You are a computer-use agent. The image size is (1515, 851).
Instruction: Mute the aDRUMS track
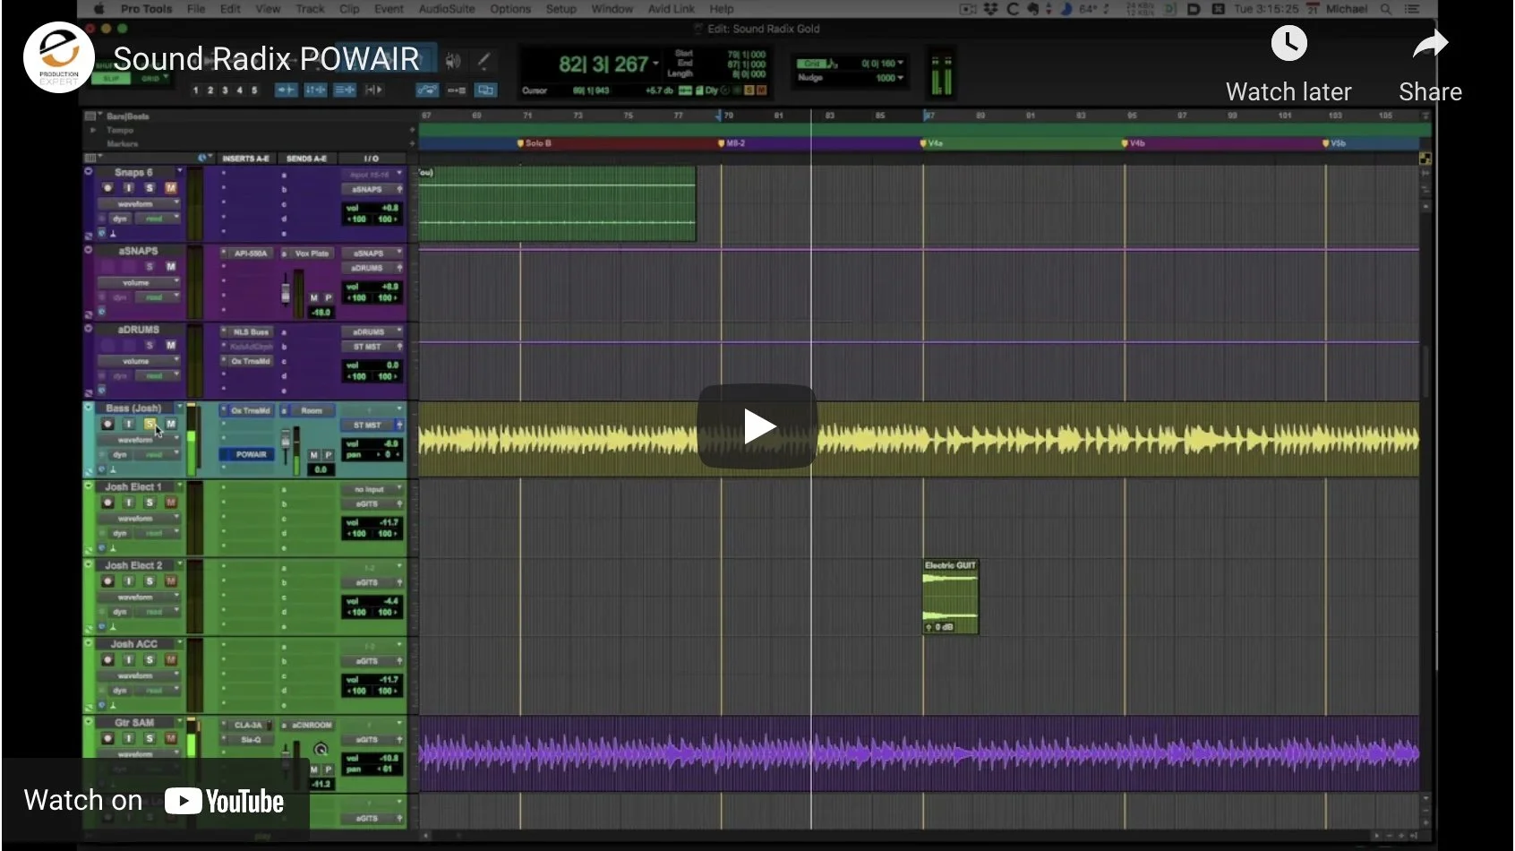click(x=170, y=346)
